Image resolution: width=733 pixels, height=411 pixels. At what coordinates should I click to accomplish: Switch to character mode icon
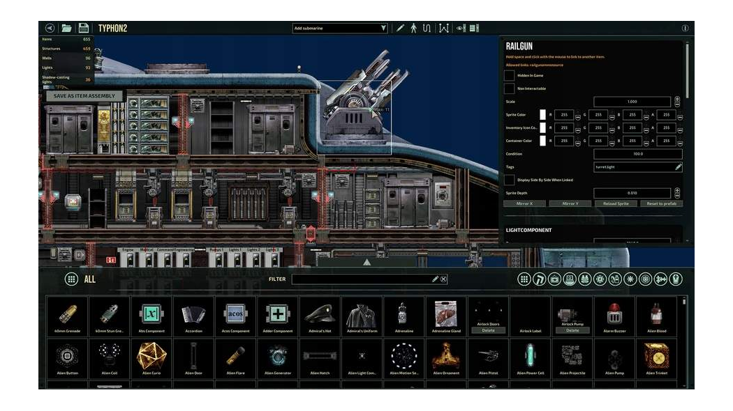[x=414, y=28]
